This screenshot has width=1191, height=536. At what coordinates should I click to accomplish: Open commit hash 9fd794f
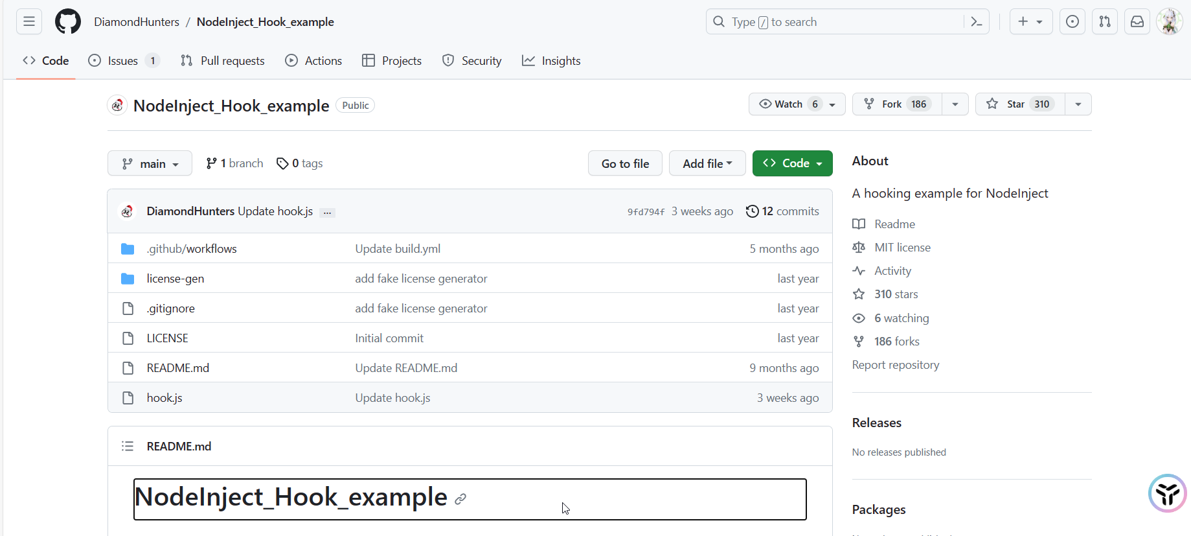(x=646, y=212)
